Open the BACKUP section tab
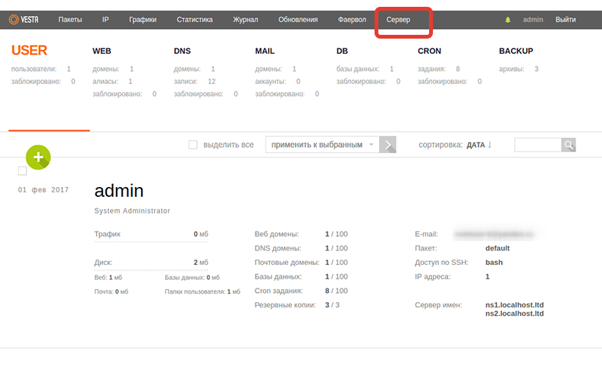 pos(516,51)
